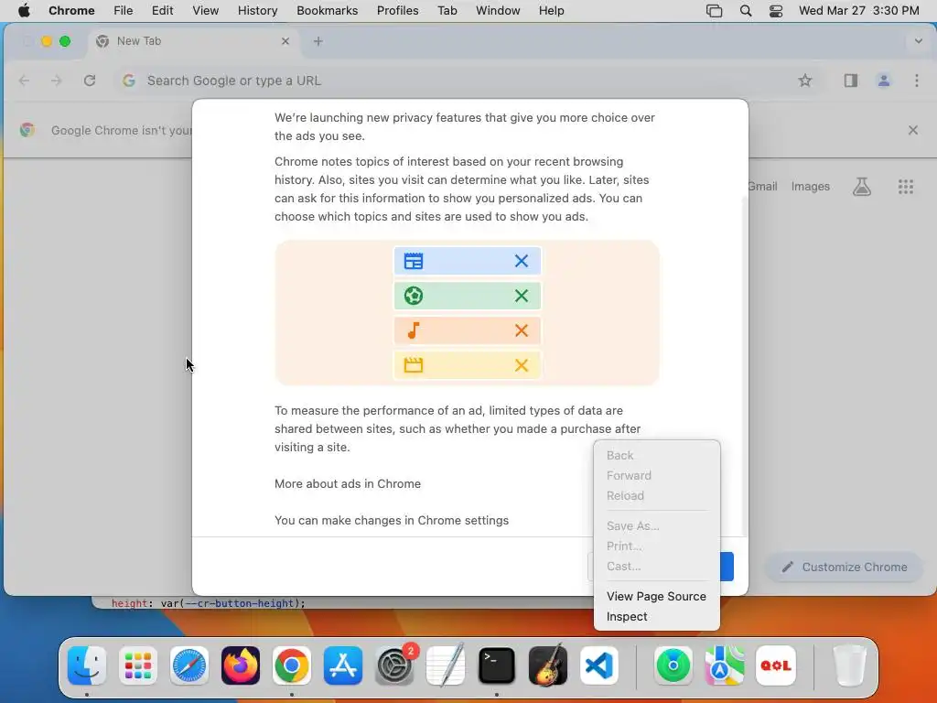The width and height of the screenshot is (937, 703).
Task: Click Back in the context menu
Action: (x=656, y=455)
